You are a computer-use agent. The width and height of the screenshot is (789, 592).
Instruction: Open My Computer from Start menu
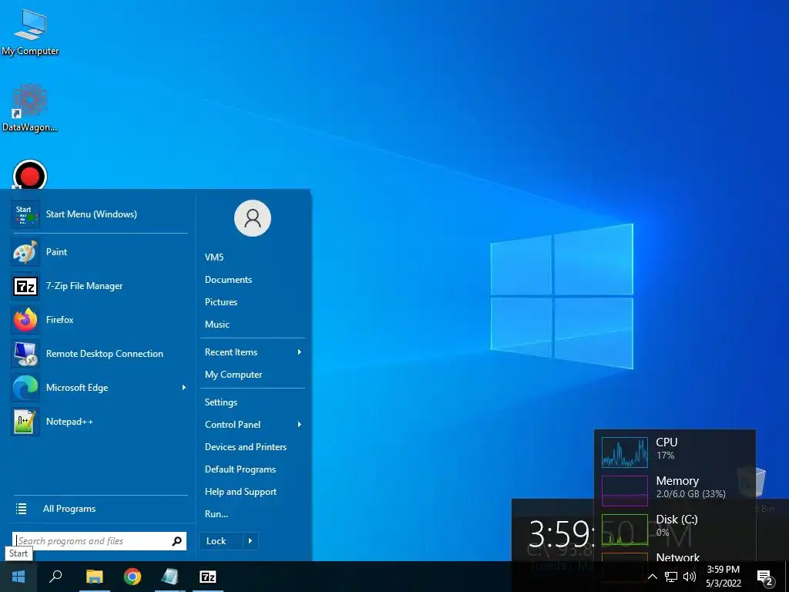(x=233, y=375)
